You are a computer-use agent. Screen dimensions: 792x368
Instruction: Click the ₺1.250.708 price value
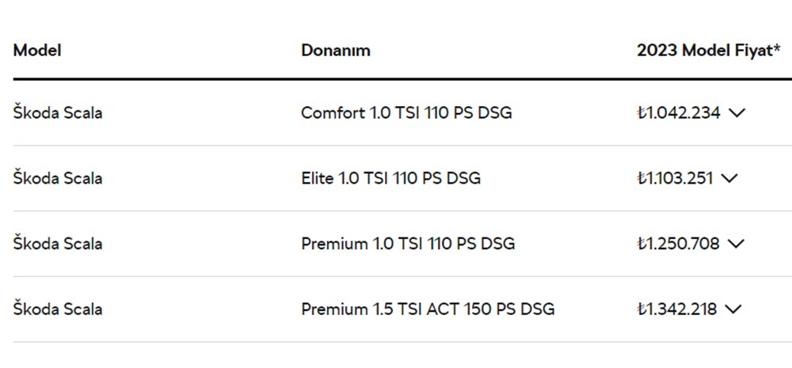(678, 244)
